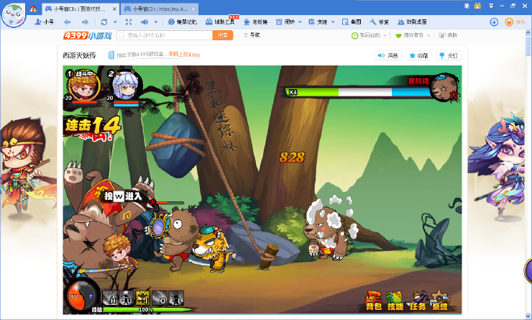Refresh the page with the reload icon
This screenshot has height=320, width=532.
point(104,22)
